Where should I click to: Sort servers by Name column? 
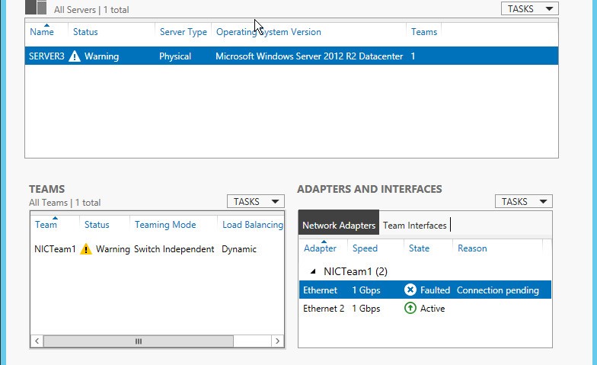pos(42,32)
